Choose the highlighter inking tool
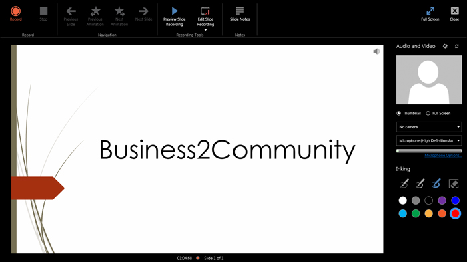The image size is (467, 262). coord(436,184)
